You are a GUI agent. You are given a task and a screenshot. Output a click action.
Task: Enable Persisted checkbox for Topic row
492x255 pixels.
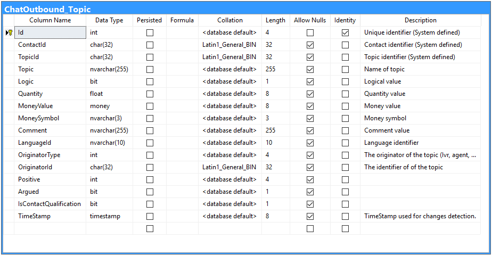(150, 69)
